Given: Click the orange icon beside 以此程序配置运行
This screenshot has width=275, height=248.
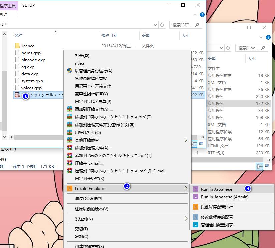Looking at the screenshot, I should pyautogui.click(x=195, y=207).
